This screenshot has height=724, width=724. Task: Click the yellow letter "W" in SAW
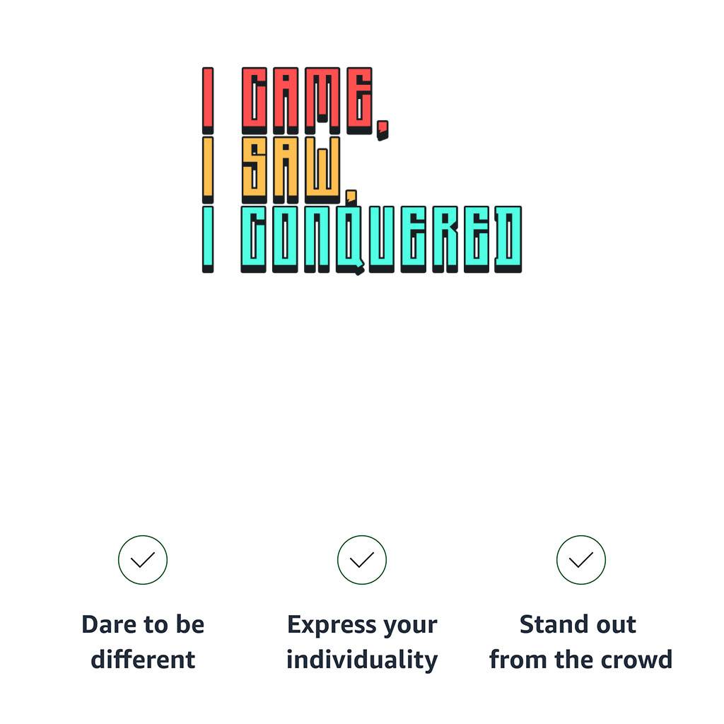pyautogui.click(x=324, y=170)
